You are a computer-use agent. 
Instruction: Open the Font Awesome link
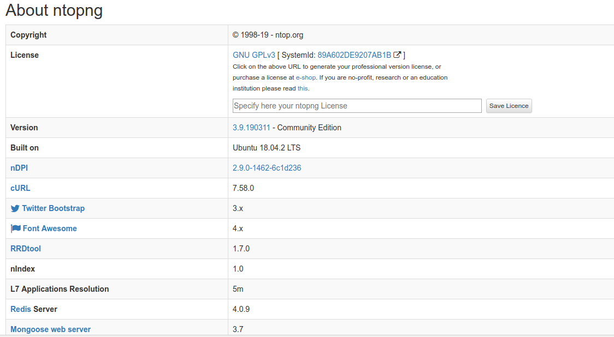50,228
